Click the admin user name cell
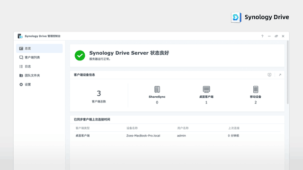 [x=181, y=136]
